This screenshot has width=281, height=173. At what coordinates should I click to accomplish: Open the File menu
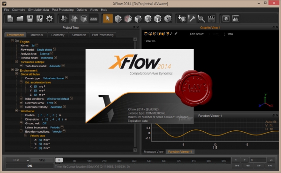7,10
